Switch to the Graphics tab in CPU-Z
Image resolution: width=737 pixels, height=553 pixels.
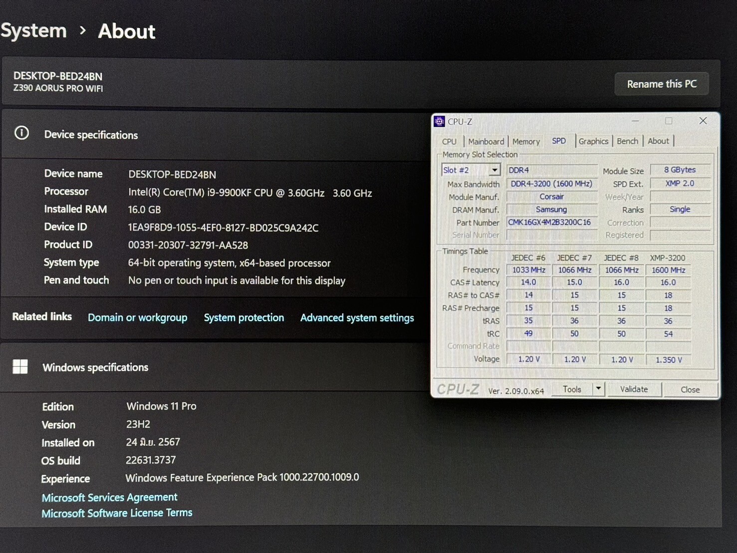[x=593, y=141]
